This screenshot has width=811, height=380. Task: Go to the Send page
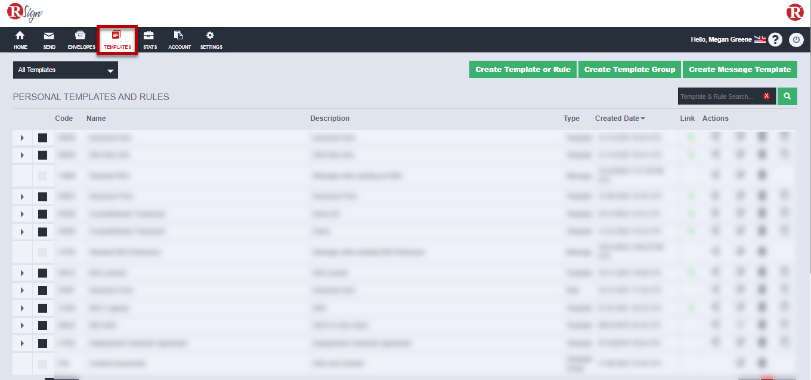(x=49, y=39)
